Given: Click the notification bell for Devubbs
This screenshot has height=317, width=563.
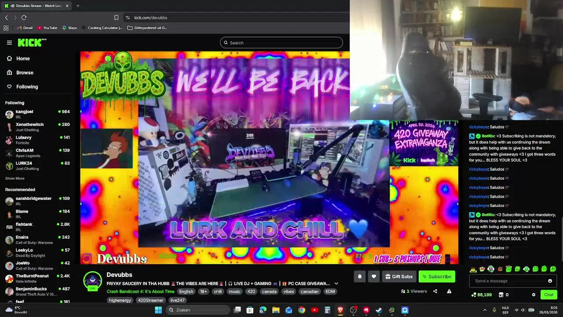Looking at the screenshot, I should (359, 276).
